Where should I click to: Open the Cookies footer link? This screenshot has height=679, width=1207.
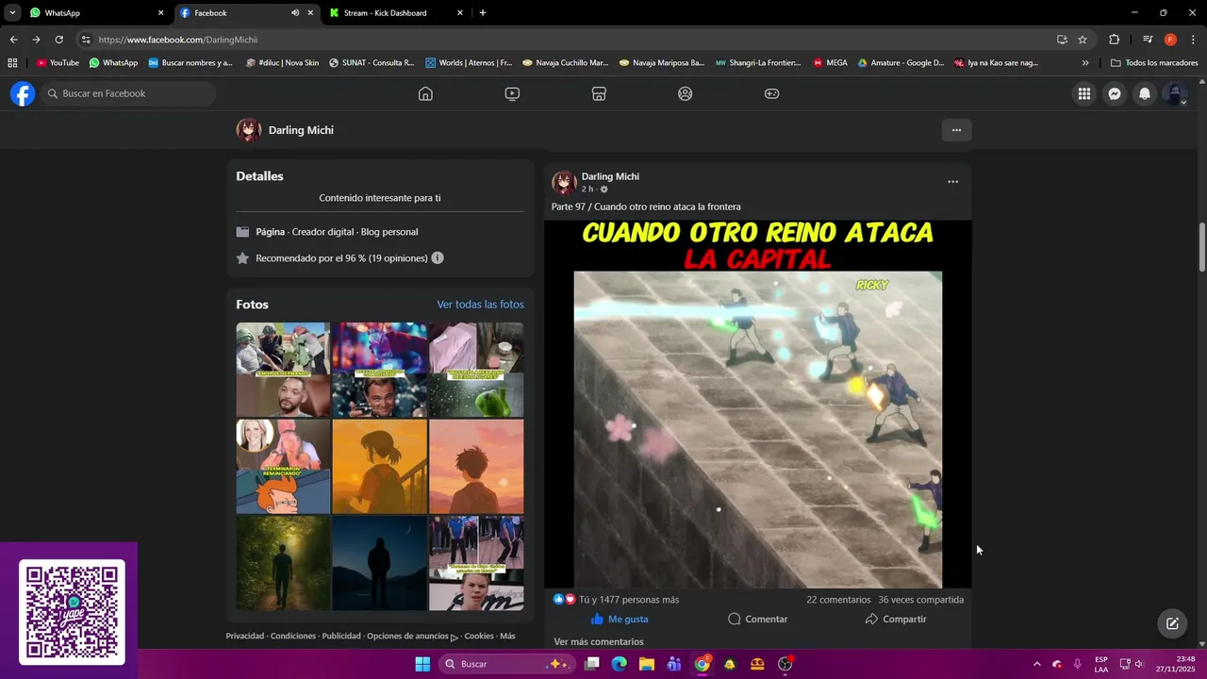point(479,636)
